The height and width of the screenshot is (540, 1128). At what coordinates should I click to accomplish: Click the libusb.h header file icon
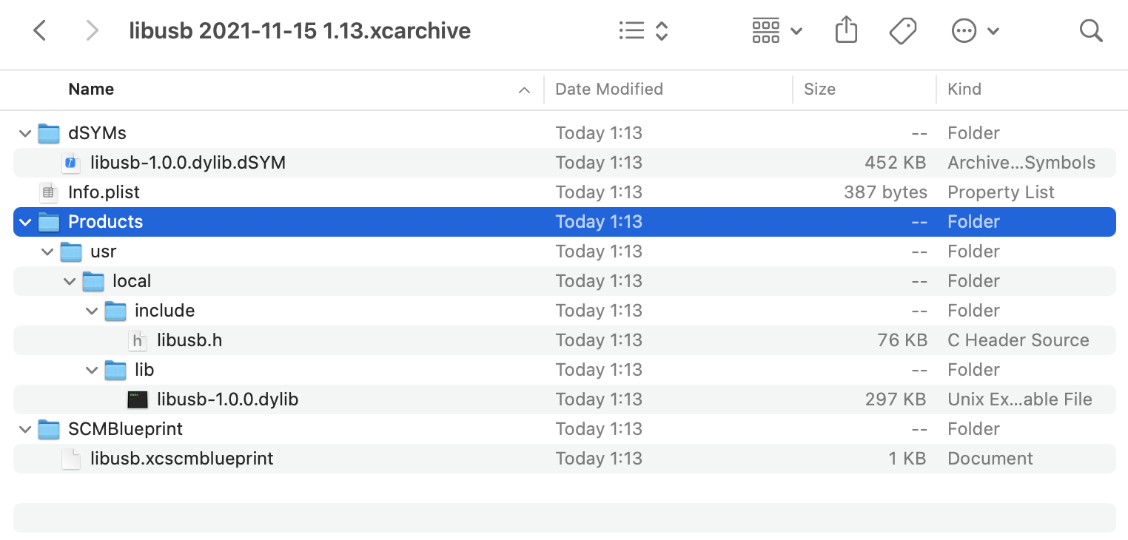click(138, 340)
